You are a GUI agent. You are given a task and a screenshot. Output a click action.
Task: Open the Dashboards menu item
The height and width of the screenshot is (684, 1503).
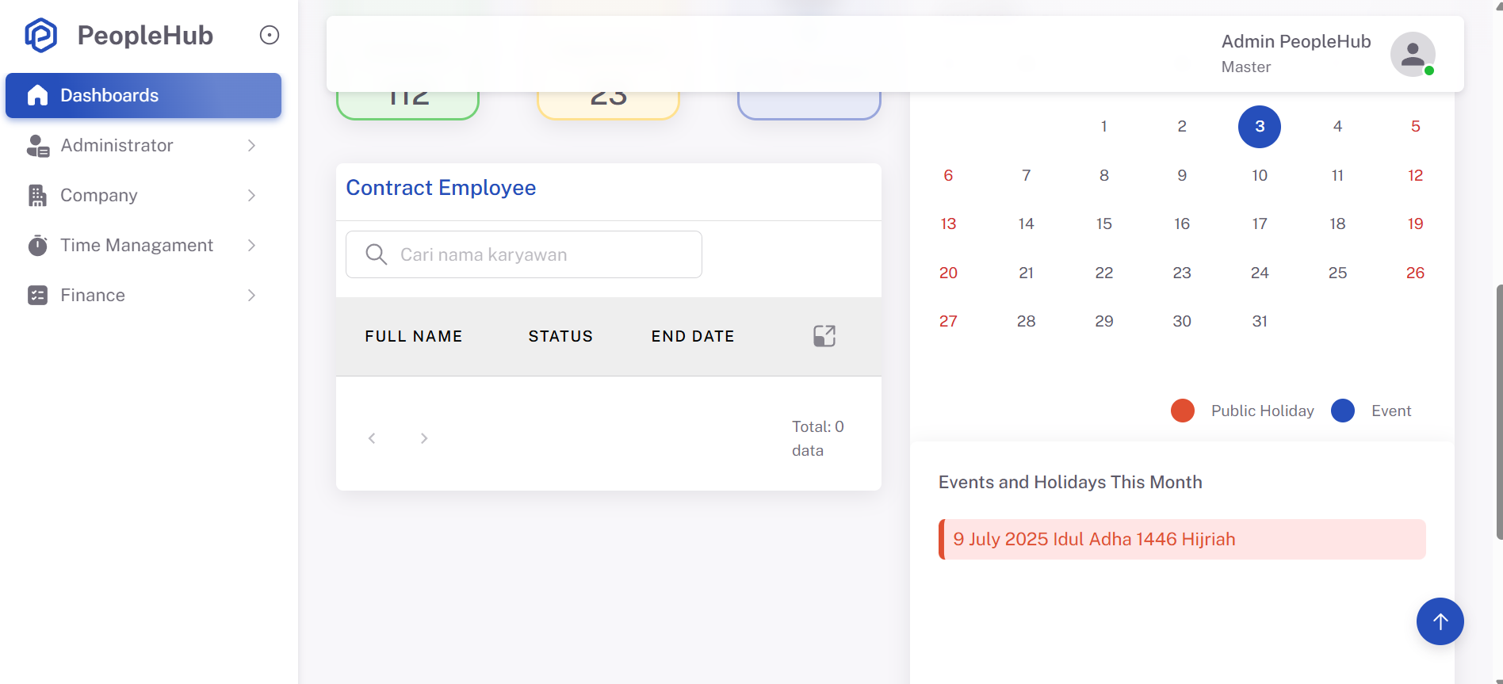point(143,95)
